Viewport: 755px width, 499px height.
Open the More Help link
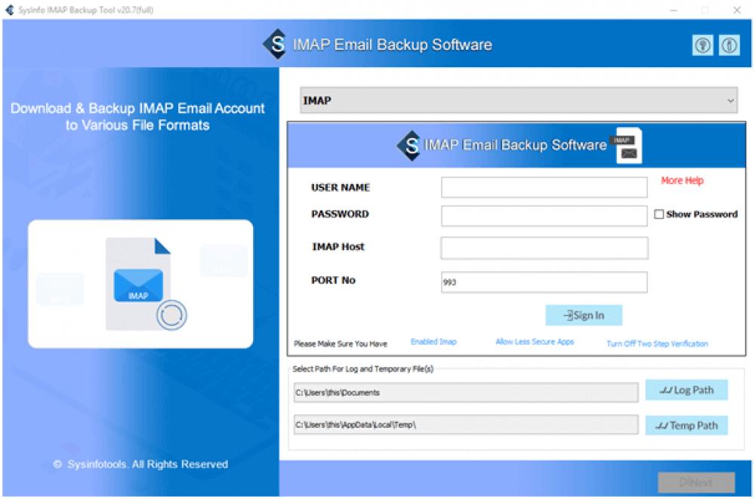[x=683, y=180]
